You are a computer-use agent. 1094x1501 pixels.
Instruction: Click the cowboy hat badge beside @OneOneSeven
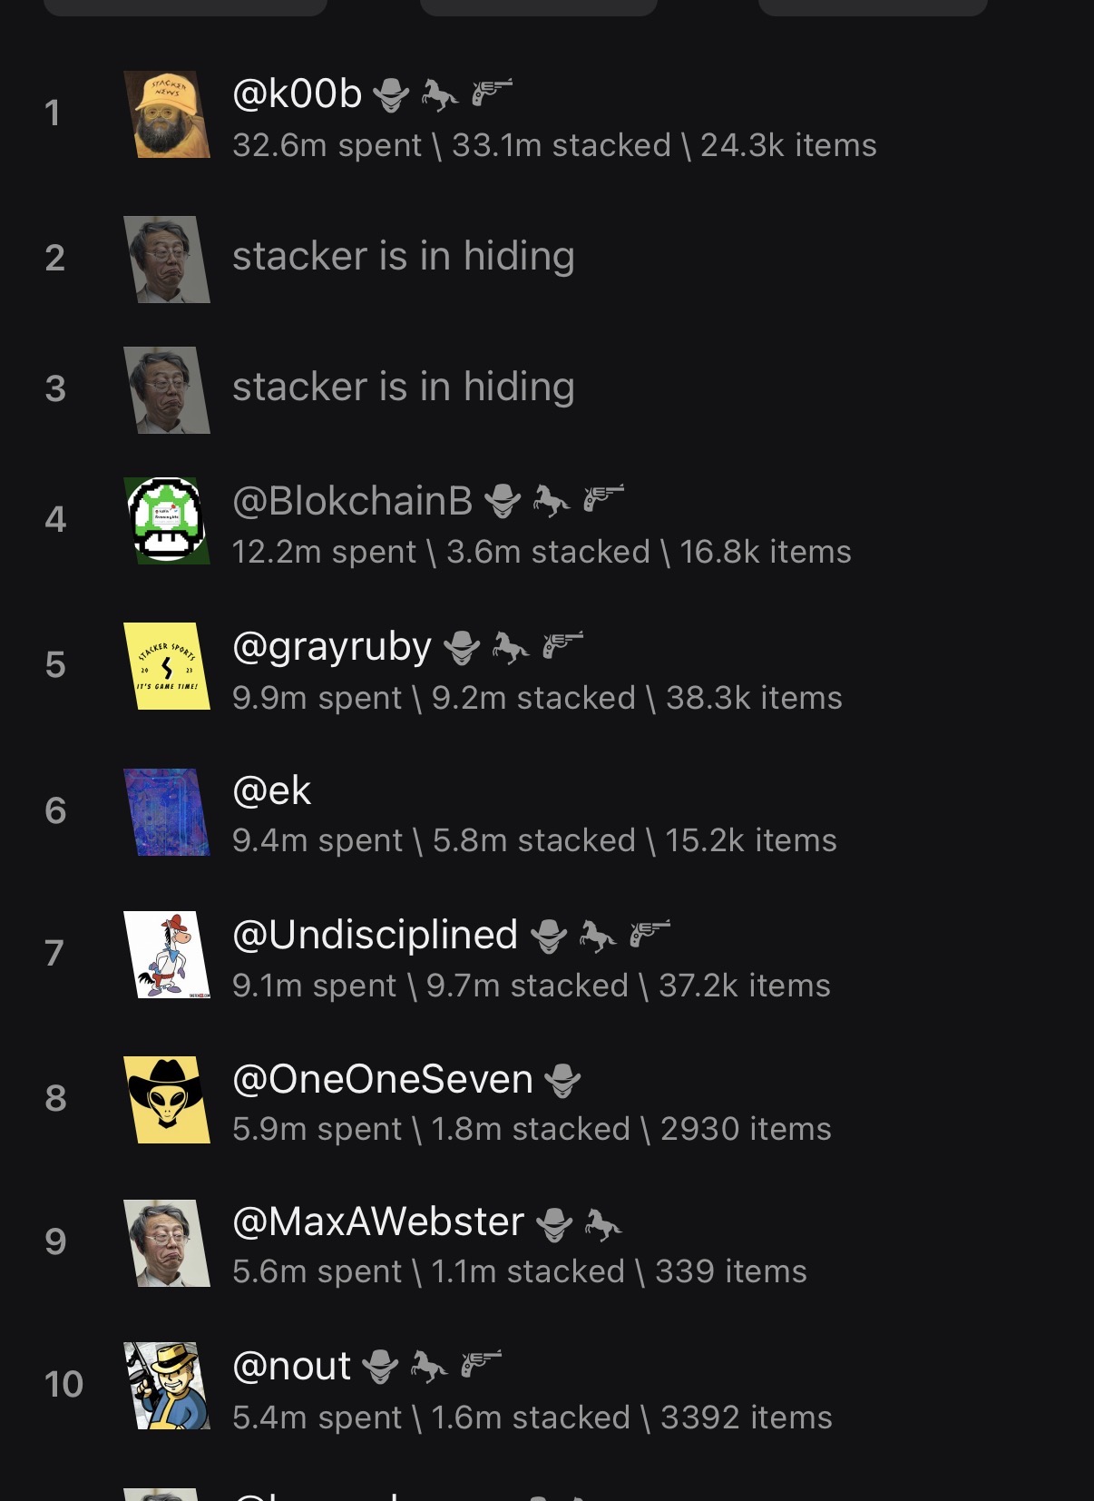point(562,1080)
